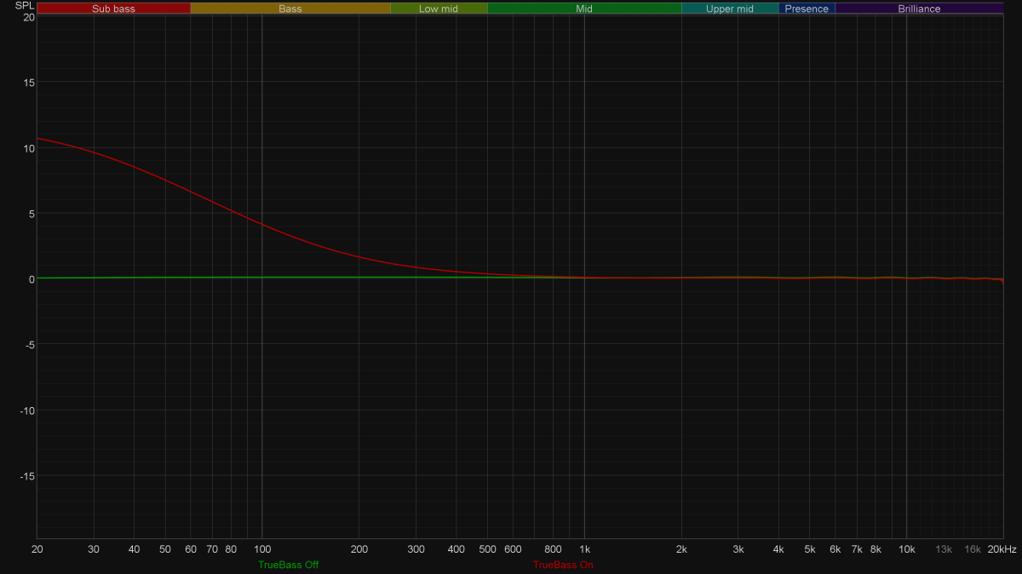The image size is (1022, 574).
Task: Click the 300 frequency axis label
Action: pyautogui.click(x=416, y=549)
